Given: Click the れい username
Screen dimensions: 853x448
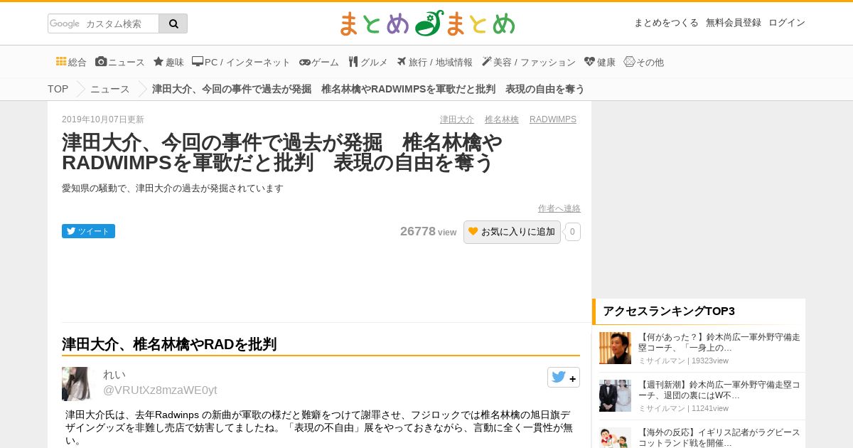Looking at the screenshot, I should (x=114, y=374).
